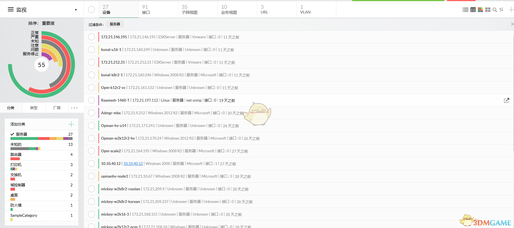Image resolution: width=514 pixels, height=228 pixels.
Task: Select SampleCategory category
Action: point(42,216)
